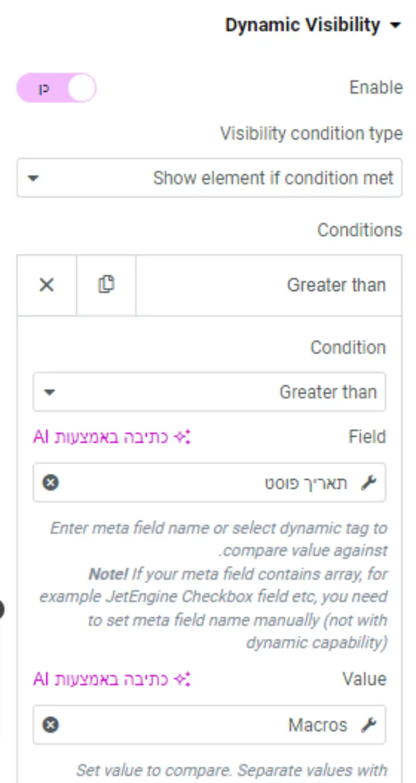Duplicate the Greater than condition item
Viewport: 416px width, 783px height.
tap(106, 285)
